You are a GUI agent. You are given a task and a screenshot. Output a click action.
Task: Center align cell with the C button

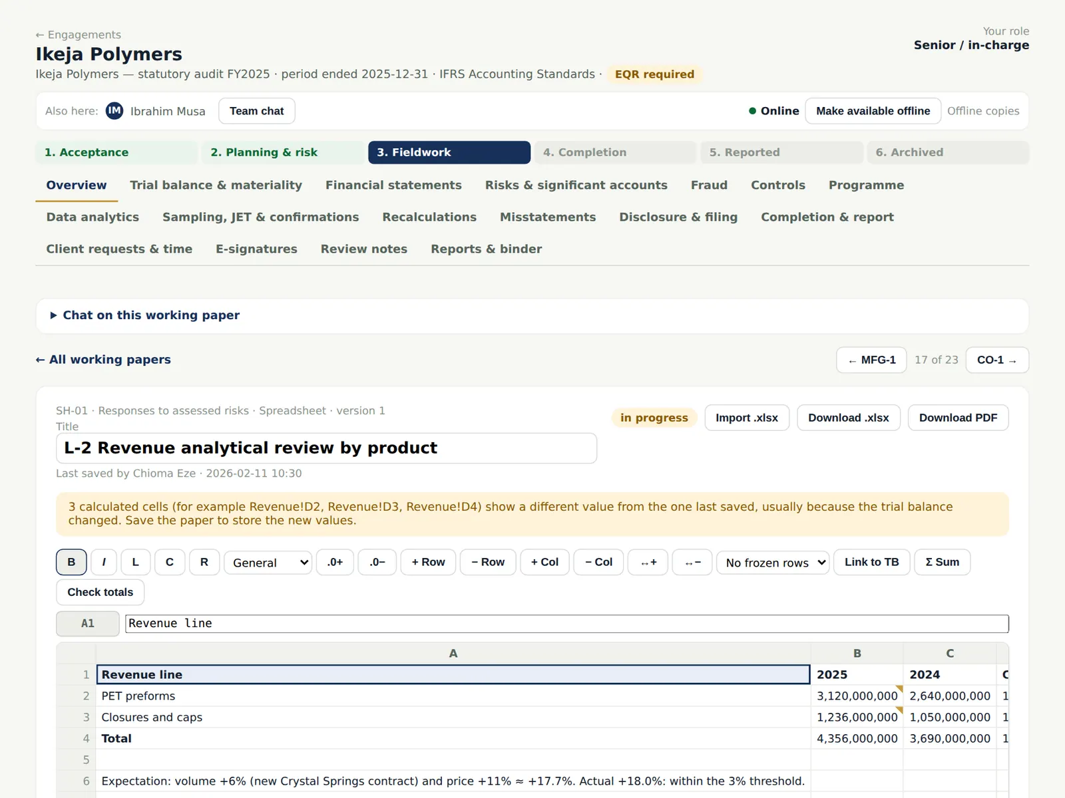click(170, 562)
